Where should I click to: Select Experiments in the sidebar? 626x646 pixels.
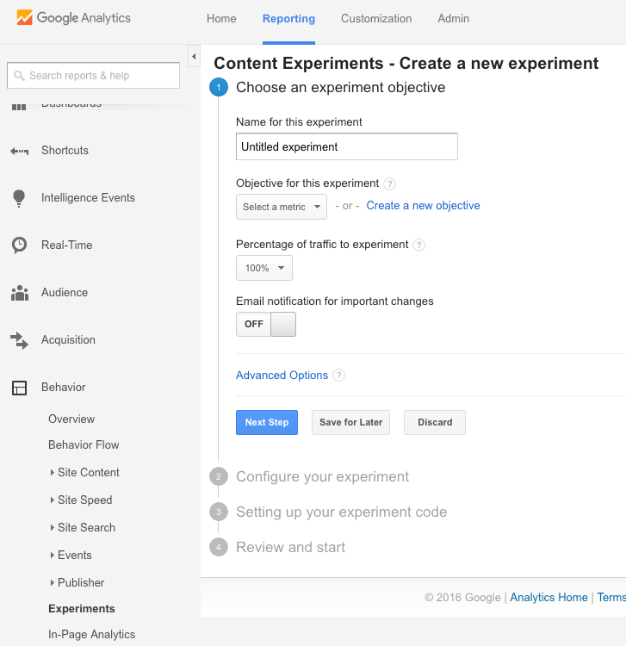coord(82,609)
